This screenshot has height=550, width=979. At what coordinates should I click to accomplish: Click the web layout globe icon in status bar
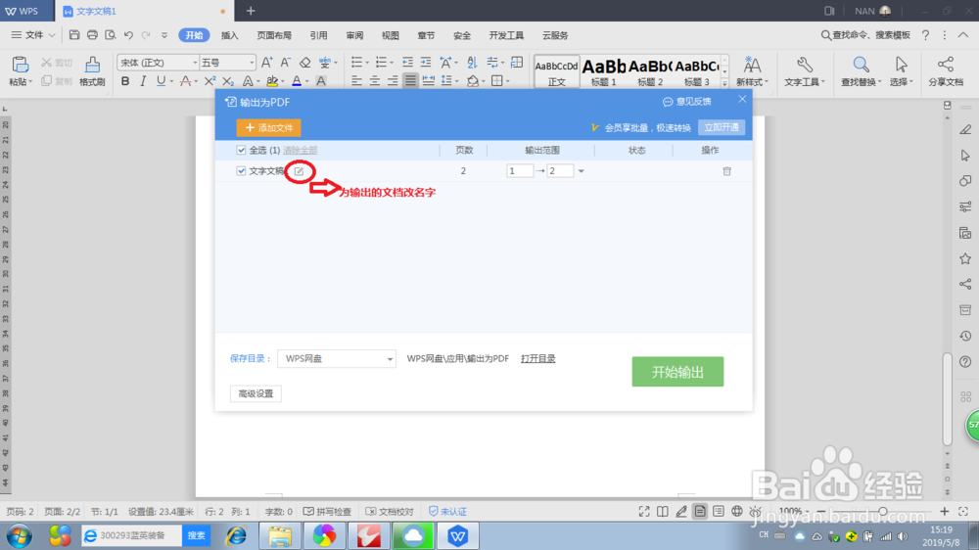(x=737, y=511)
